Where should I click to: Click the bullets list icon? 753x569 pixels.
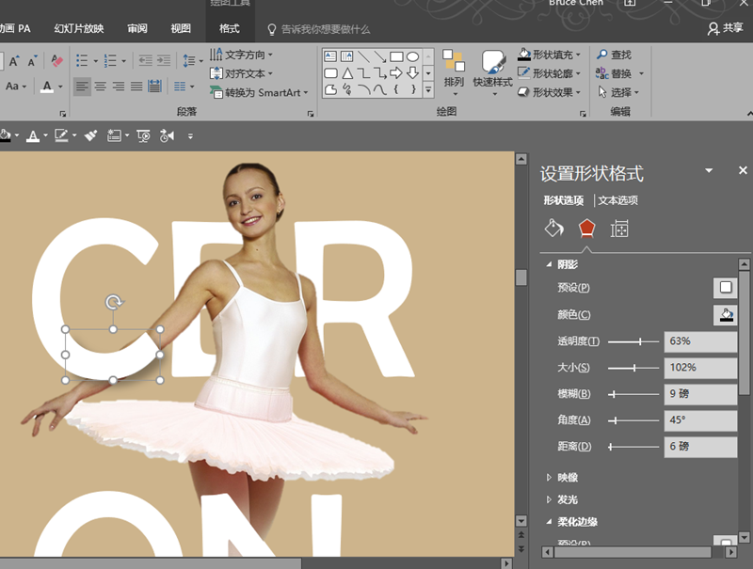(x=82, y=60)
